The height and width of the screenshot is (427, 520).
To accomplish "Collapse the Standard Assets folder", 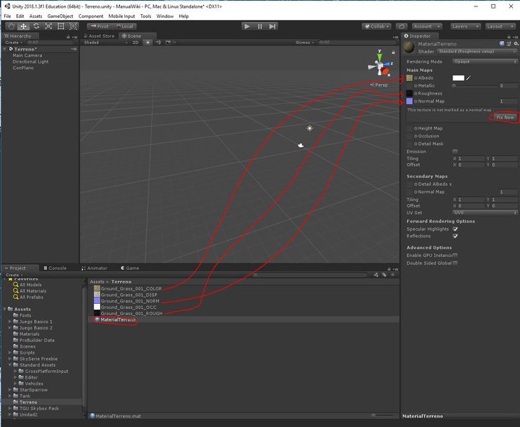I will pyautogui.click(x=10, y=365).
